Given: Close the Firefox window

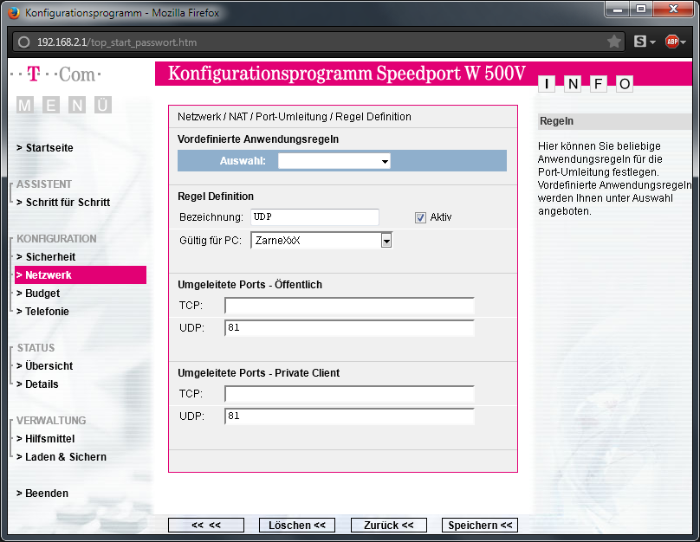Looking at the screenshot, I should click(673, 9).
